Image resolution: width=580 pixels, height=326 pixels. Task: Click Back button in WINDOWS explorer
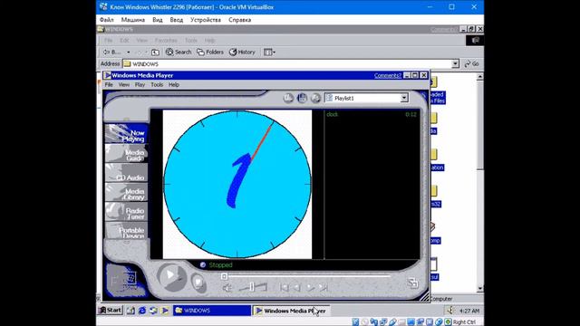pyautogui.click(x=112, y=53)
